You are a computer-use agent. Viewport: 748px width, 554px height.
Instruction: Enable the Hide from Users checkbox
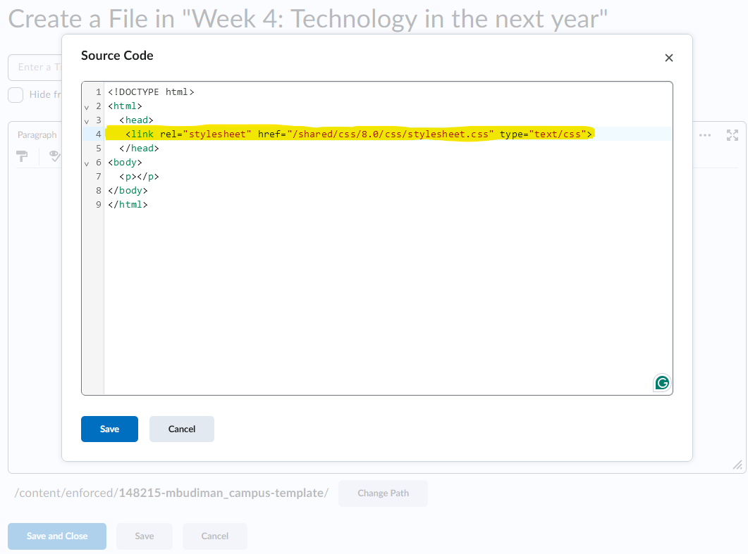click(x=15, y=94)
